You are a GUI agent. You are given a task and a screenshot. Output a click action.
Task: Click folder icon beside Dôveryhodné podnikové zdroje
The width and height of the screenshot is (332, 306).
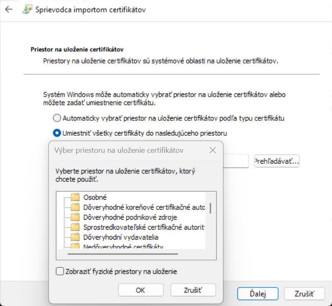pyautogui.click(x=75, y=217)
